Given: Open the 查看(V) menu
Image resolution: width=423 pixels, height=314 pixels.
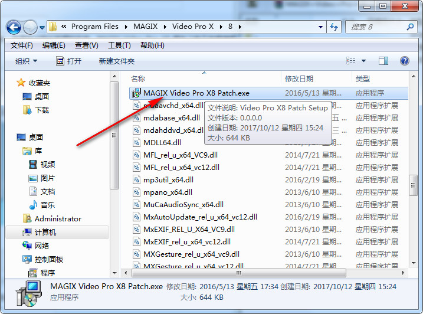Looking at the screenshot, I should 86,45.
